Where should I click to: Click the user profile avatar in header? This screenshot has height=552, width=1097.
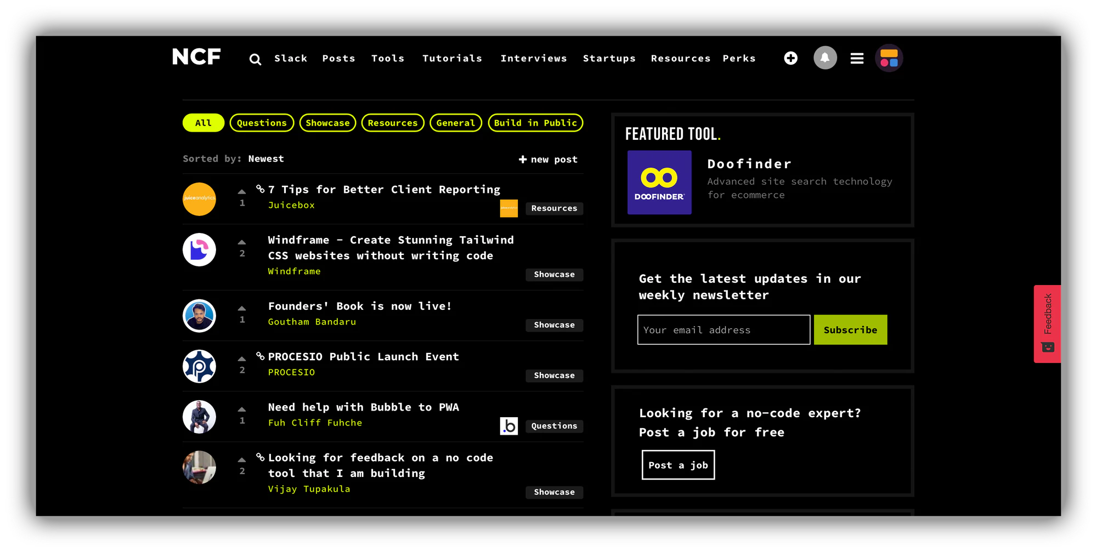click(889, 58)
